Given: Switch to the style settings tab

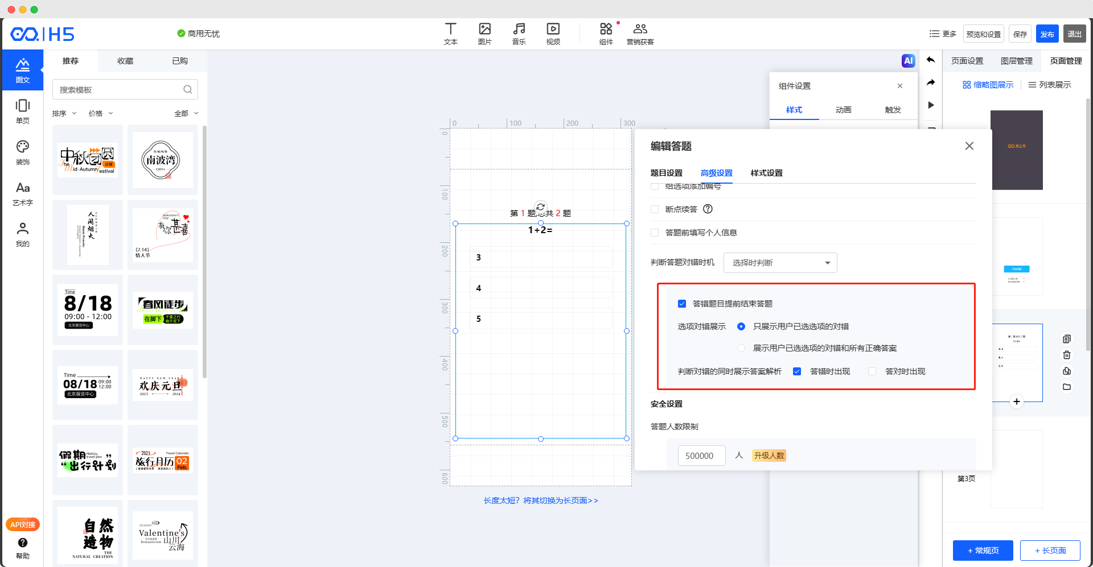Looking at the screenshot, I should click(766, 173).
